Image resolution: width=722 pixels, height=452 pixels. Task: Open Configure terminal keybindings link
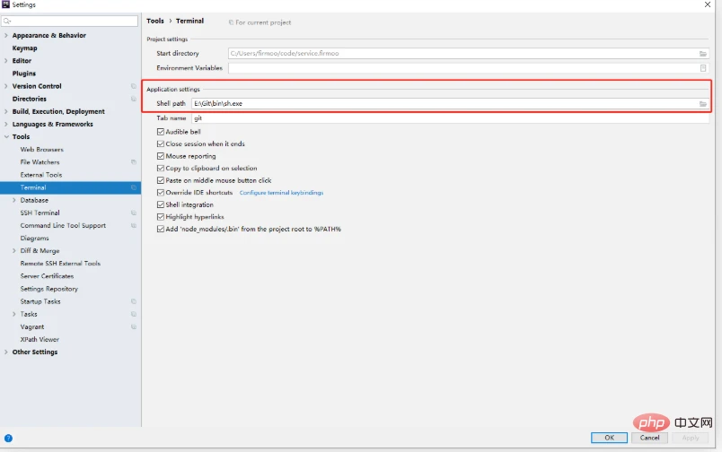click(x=281, y=193)
